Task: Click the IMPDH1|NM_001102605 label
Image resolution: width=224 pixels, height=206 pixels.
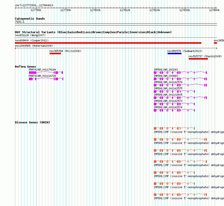Action: click(x=168, y=95)
